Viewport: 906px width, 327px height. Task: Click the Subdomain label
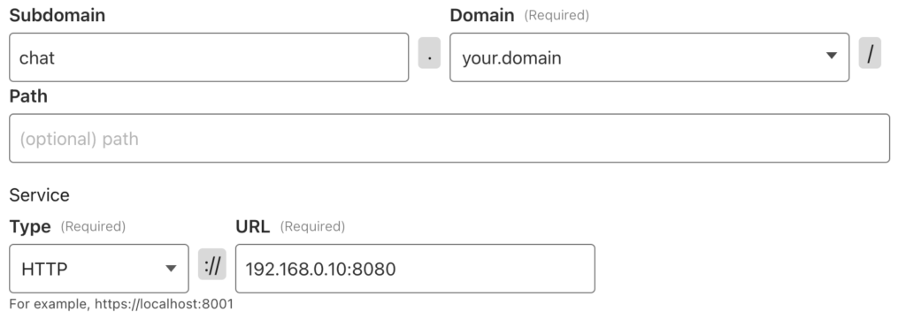(x=58, y=15)
